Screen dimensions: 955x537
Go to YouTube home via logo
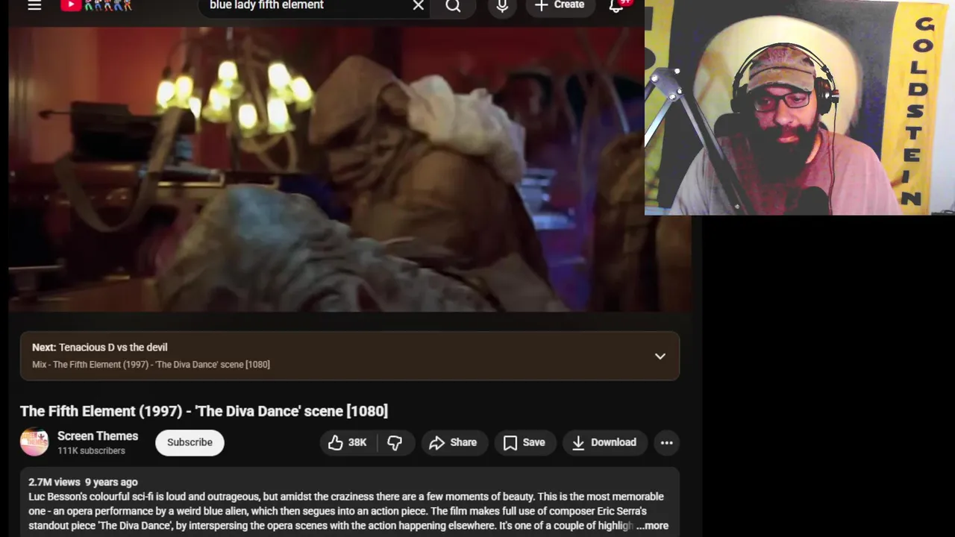click(x=96, y=5)
